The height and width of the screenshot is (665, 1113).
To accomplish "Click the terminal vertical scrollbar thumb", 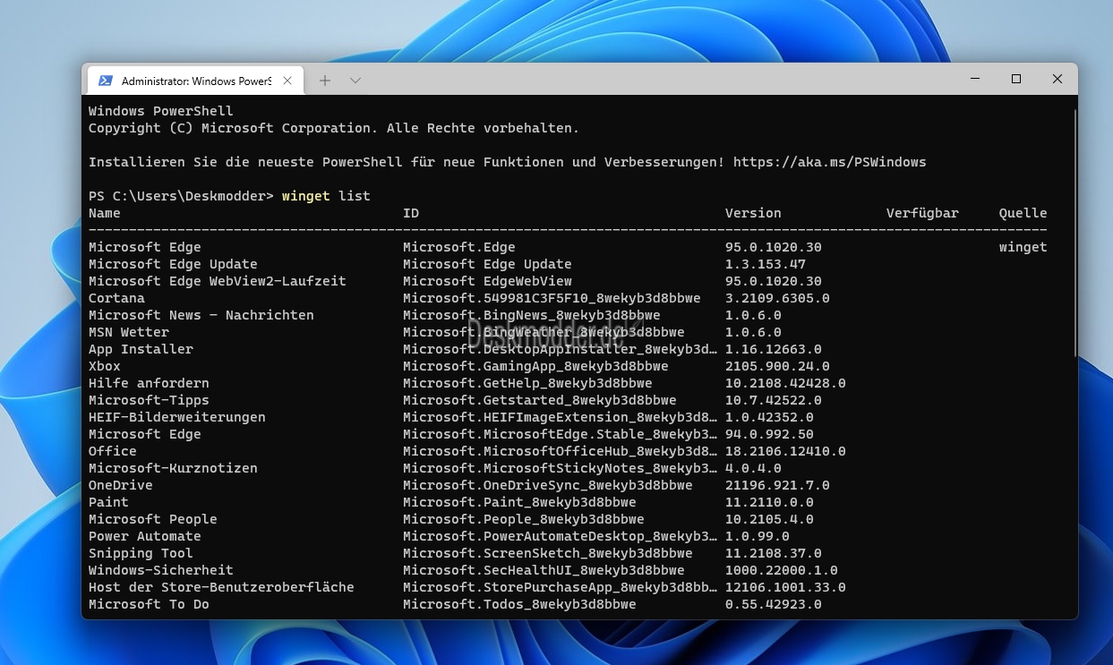I will tap(1074, 231).
